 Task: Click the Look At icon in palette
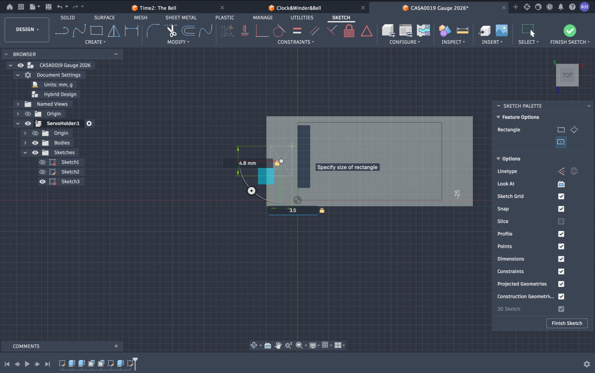(561, 184)
